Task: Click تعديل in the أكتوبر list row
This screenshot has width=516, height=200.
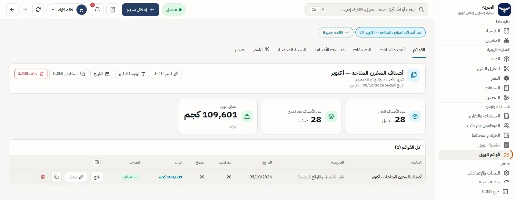Action: 76,177
